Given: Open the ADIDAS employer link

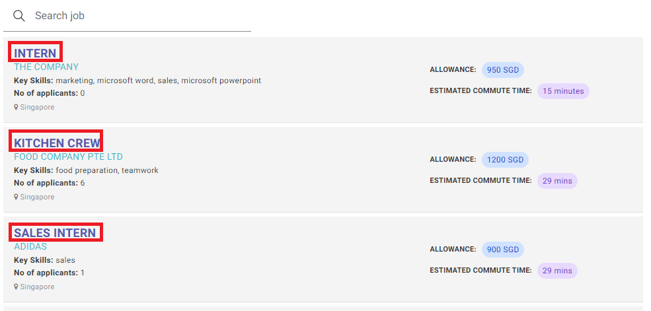Looking at the screenshot, I should pyautogui.click(x=30, y=247).
